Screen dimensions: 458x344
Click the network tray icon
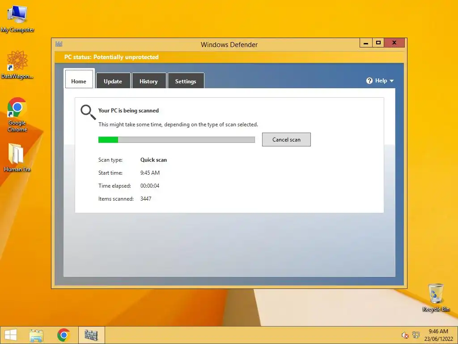tap(416, 335)
